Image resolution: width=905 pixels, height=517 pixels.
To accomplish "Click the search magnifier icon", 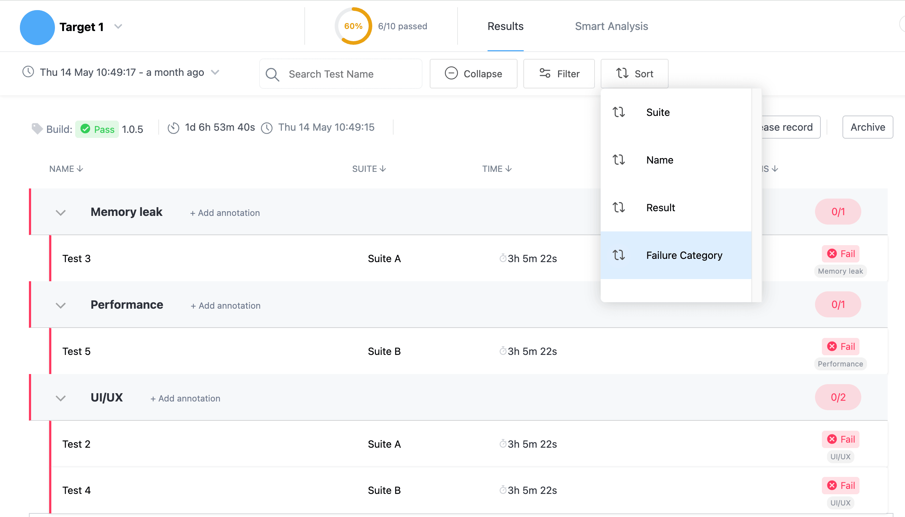I will pyautogui.click(x=272, y=74).
